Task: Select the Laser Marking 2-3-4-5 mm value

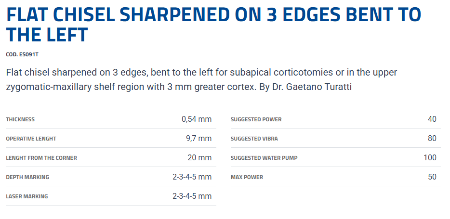Action: coord(192,196)
